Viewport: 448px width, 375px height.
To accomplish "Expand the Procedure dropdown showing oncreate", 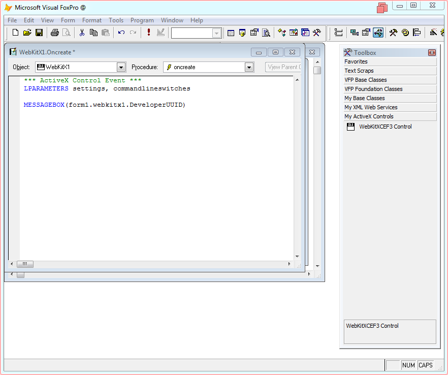I will click(x=249, y=67).
